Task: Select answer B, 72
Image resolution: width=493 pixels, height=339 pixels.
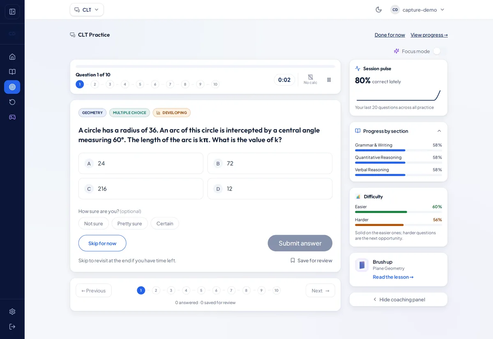Action: click(x=270, y=164)
